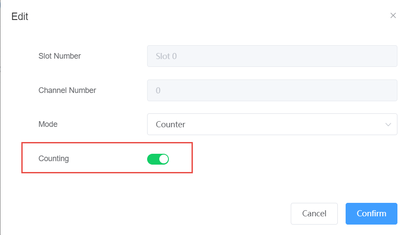Screen dimensions: 407x235
Task: Select the "Counter" text in Mode box
Action: [x=171, y=124]
